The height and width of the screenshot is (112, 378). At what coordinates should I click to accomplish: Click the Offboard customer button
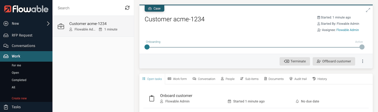[334, 61]
